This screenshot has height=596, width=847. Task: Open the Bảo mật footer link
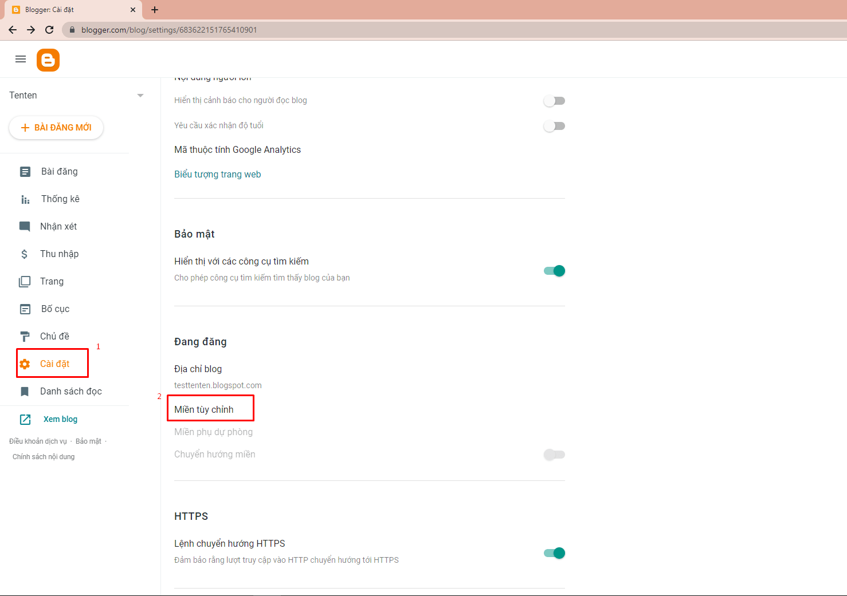(x=88, y=441)
